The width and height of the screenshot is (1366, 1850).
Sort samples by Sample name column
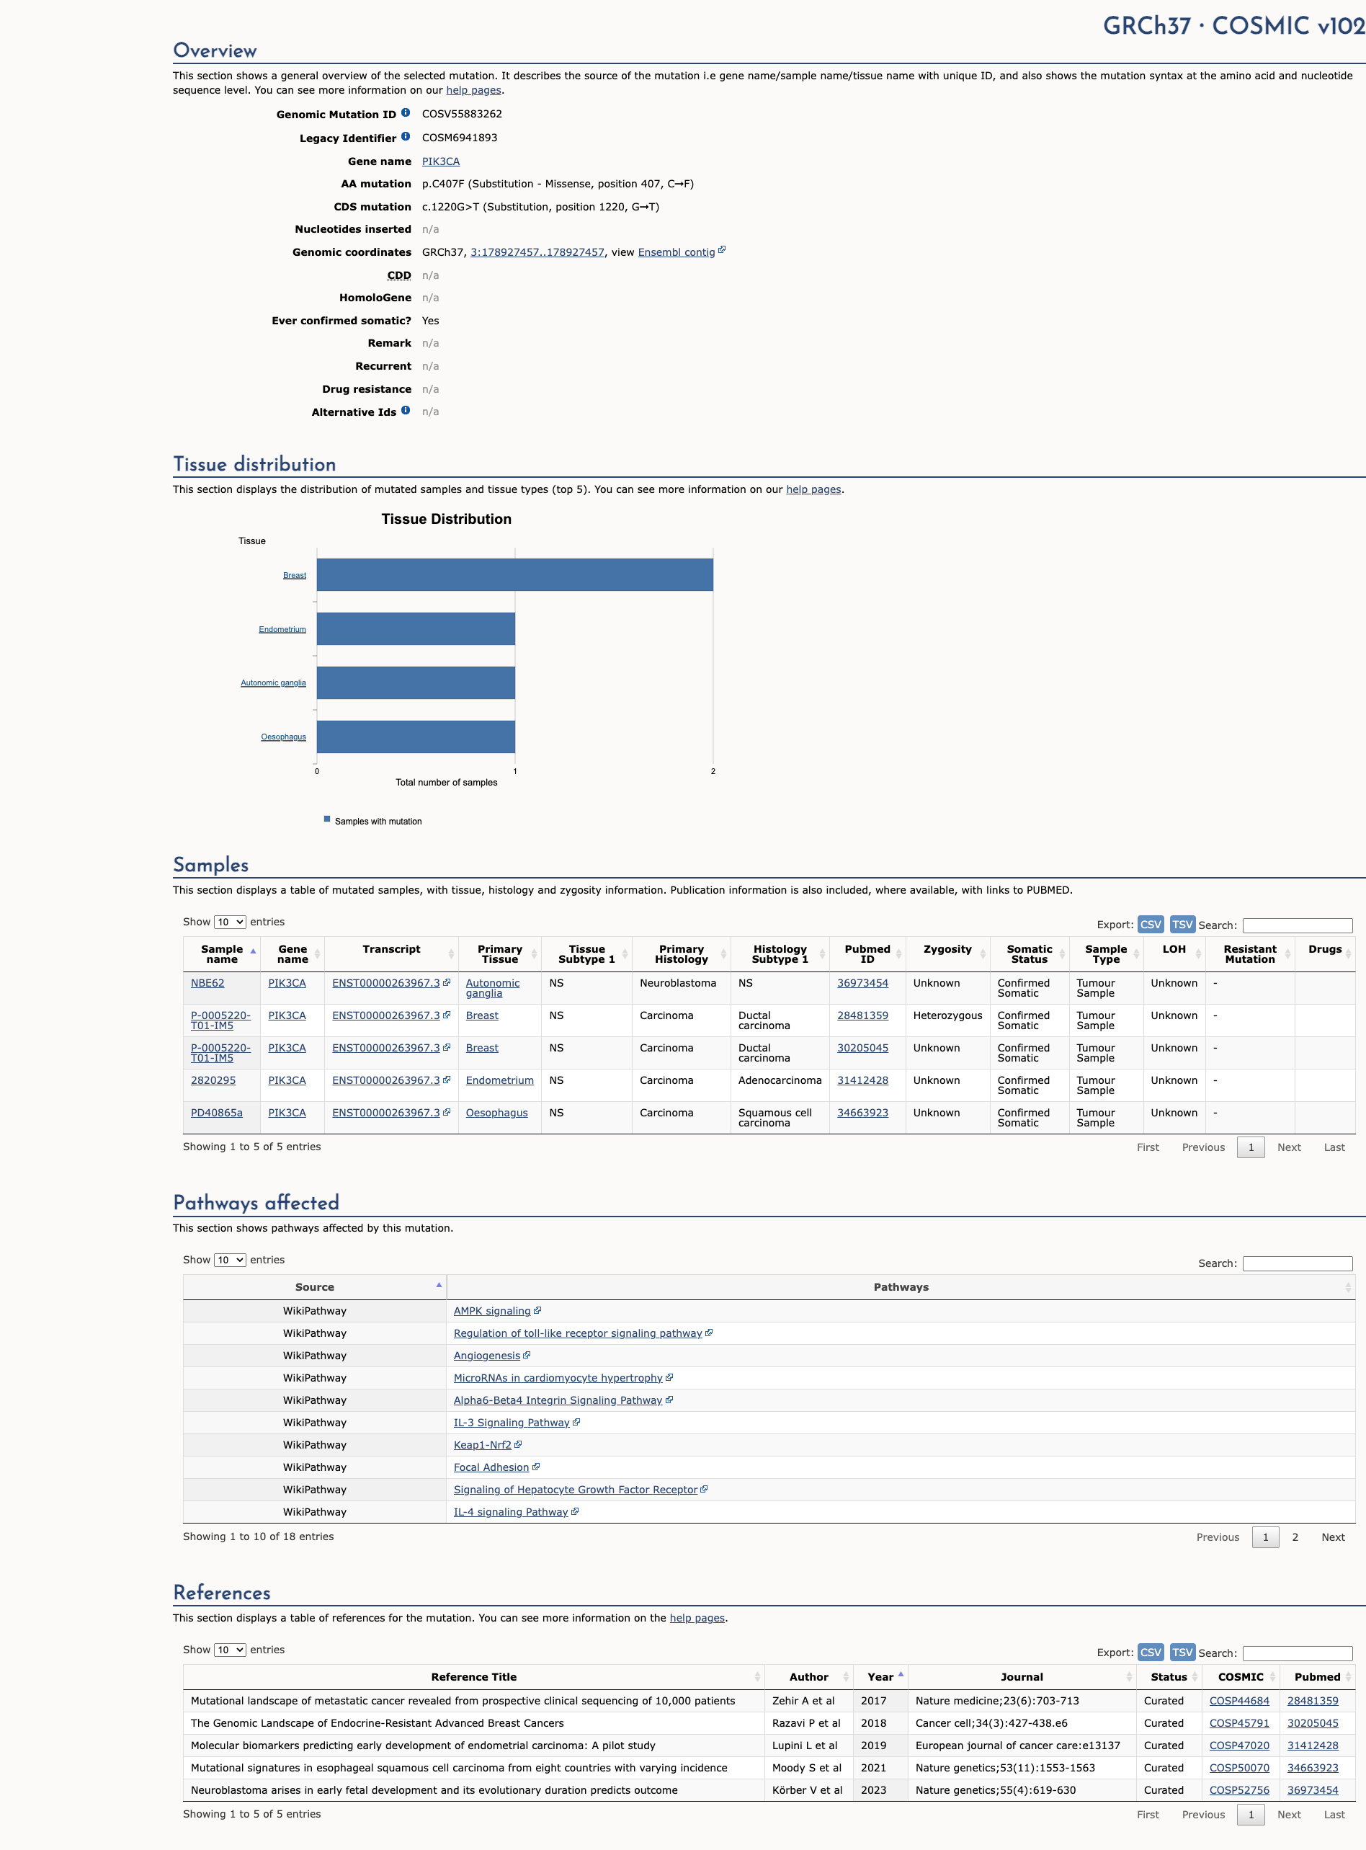pyautogui.click(x=222, y=953)
